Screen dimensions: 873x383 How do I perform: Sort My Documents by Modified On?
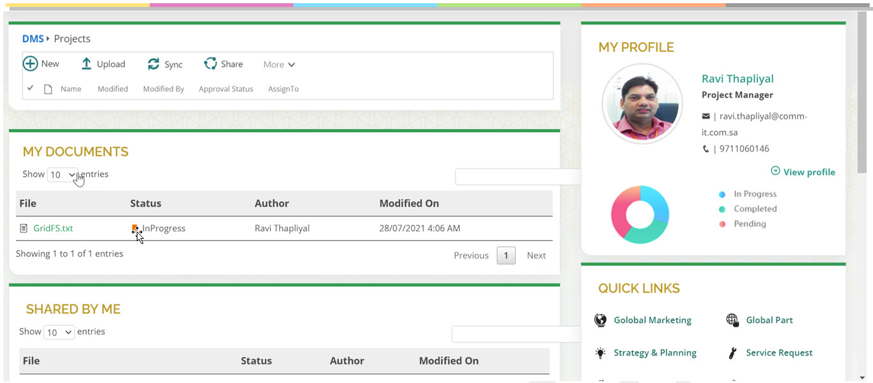click(409, 204)
